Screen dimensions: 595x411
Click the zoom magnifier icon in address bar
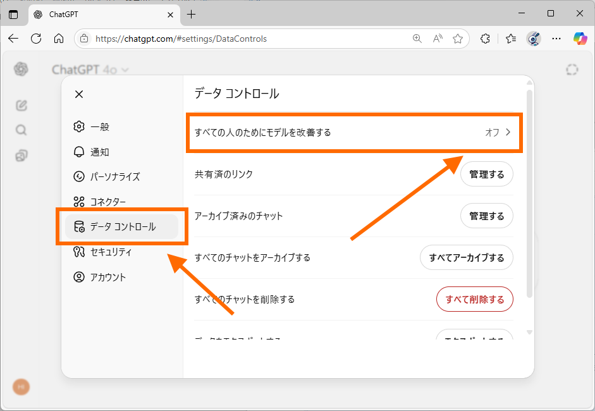(x=417, y=39)
